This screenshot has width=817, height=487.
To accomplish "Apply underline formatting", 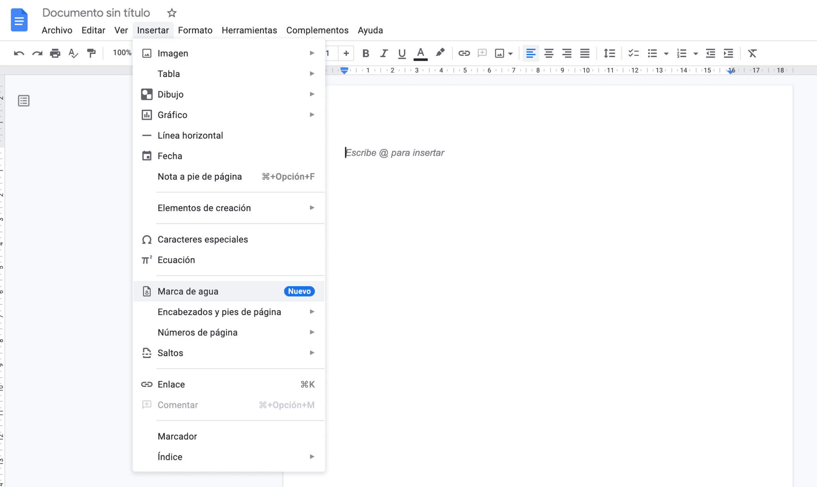I will 401,53.
